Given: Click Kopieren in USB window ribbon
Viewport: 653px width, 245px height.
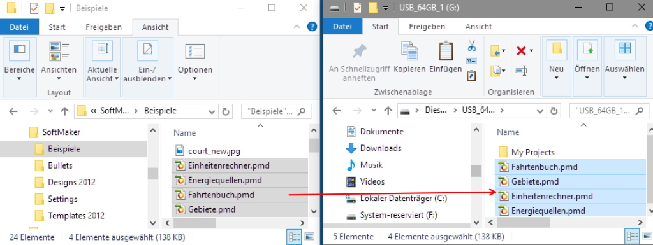Looking at the screenshot, I should [409, 57].
